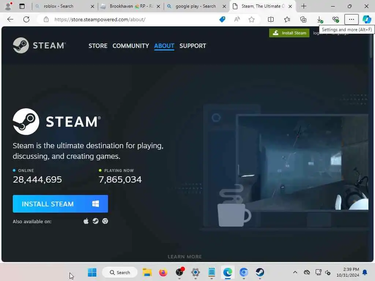Add this page to favorites star
Image resolution: width=375 pixels, height=281 pixels.
[x=251, y=19]
